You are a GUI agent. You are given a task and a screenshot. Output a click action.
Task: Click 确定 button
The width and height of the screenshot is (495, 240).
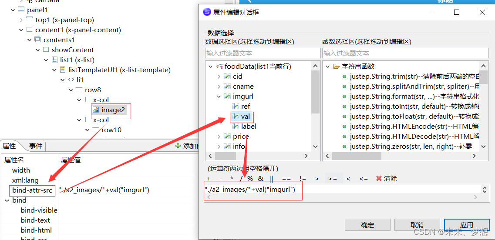(x=367, y=225)
